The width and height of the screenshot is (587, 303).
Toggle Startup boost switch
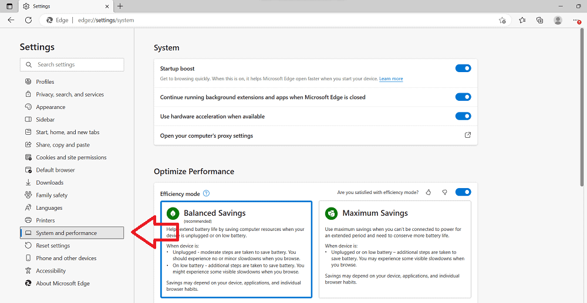click(463, 69)
